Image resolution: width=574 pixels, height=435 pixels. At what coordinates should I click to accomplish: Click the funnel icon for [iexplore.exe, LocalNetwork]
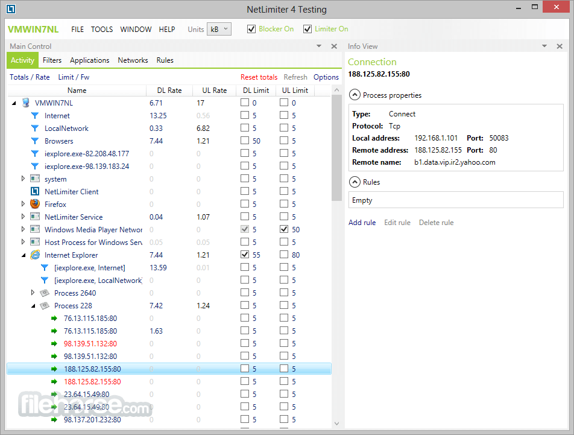click(44, 280)
